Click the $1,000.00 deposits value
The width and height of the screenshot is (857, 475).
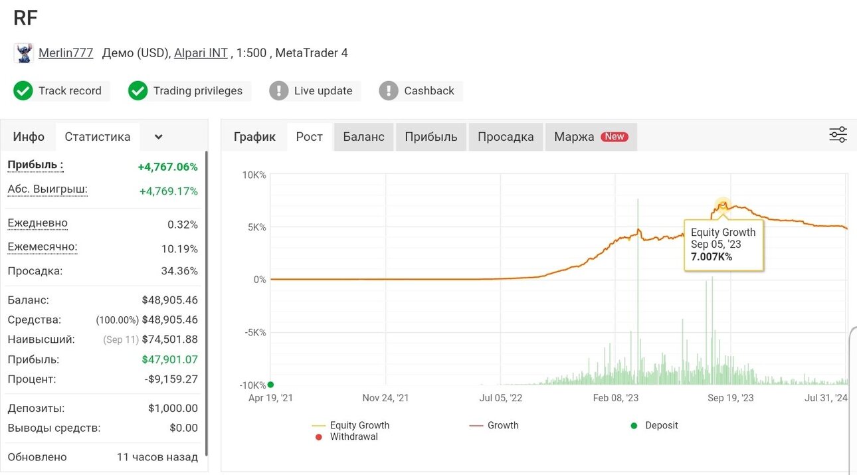point(173,409)
